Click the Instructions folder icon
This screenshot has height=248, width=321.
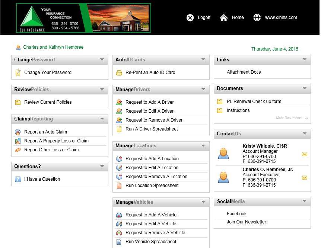[220, 110]
